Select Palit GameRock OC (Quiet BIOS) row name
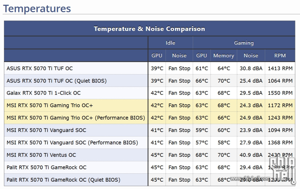Screen dimensions: 300x189 [x=63, y=180]
